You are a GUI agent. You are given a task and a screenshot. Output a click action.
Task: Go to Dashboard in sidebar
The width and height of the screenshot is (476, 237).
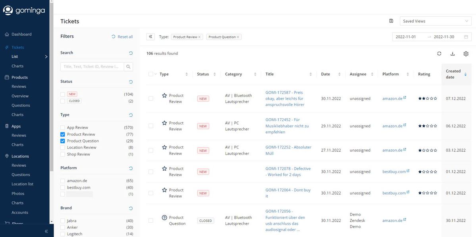(21, 34)
